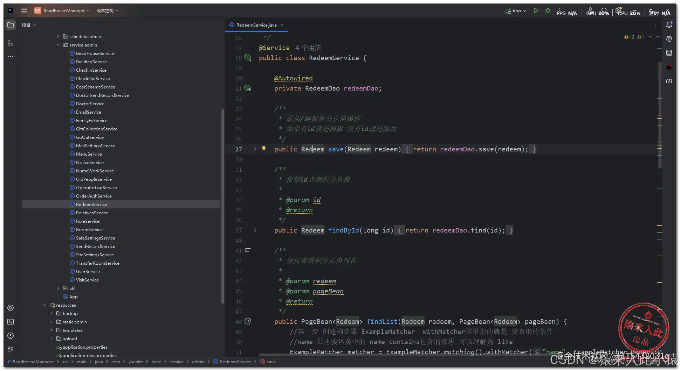Expand the util package
Image resolution: width=680 pixels, height=371 pixels.
58,288
